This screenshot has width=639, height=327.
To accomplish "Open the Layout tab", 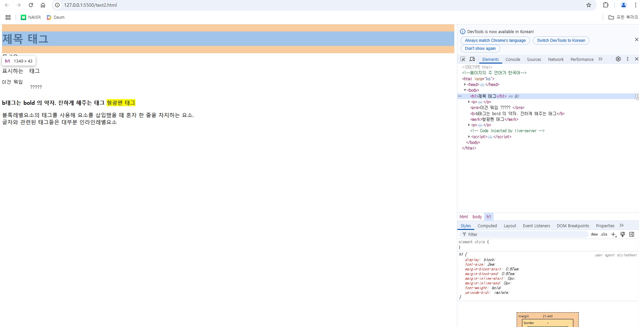I will coord(510,226).
